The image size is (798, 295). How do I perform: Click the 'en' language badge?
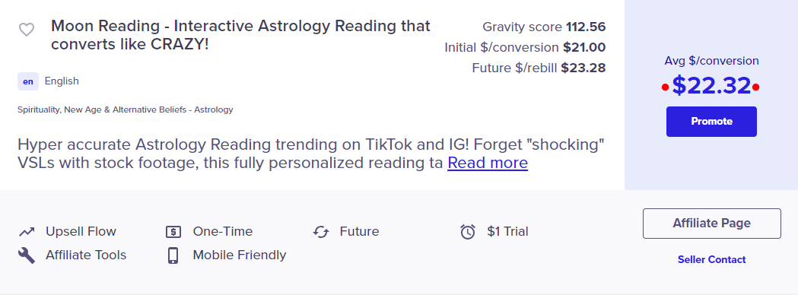coord(28,81)
